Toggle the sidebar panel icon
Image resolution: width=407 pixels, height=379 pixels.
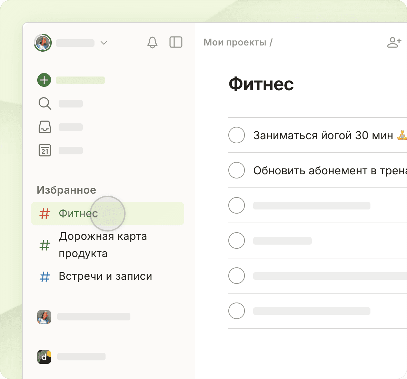click(x=176, y=42)
